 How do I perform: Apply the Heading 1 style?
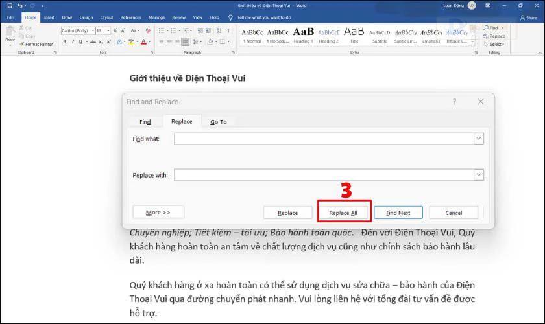303,36
